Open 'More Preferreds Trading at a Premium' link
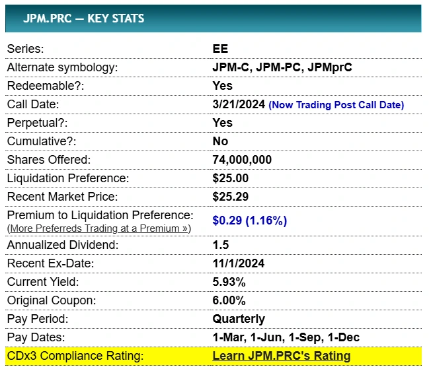Viewport: 433px width, 373px height. click(99, 228)
